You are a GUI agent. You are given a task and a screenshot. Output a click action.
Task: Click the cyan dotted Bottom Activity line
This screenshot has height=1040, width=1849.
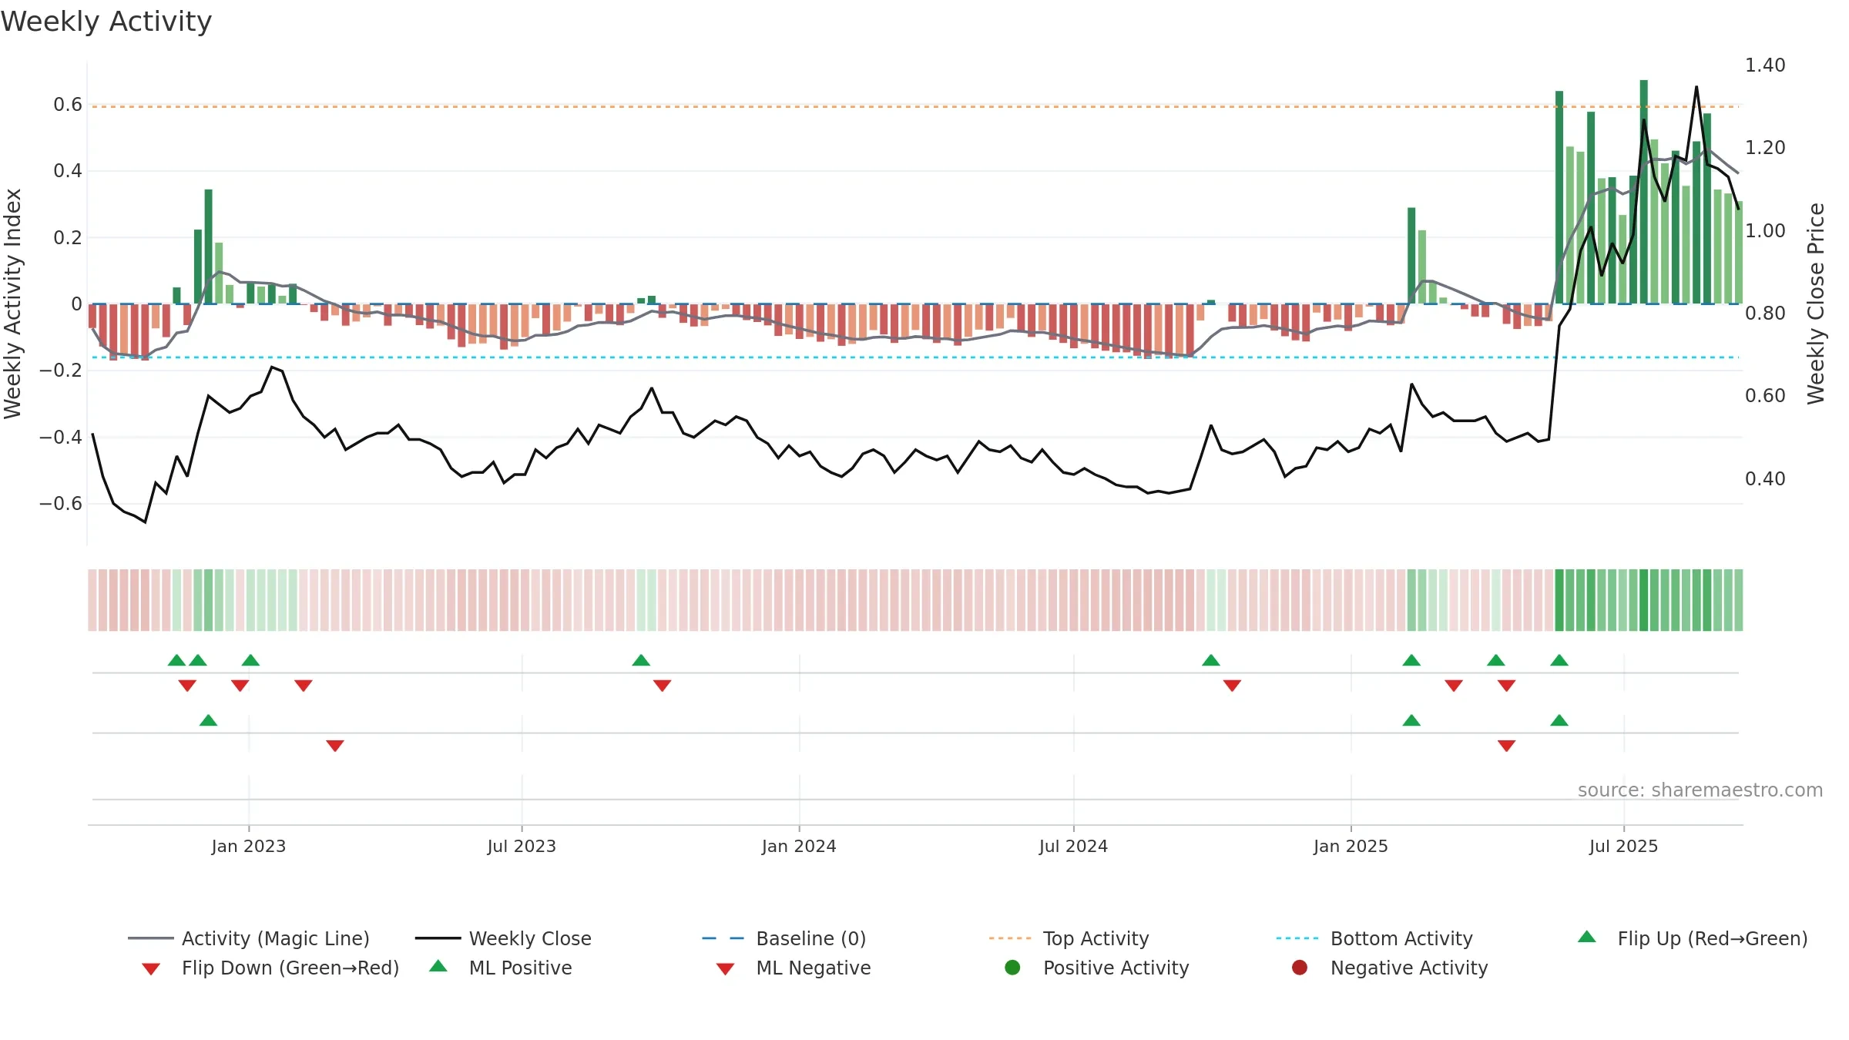coord(915,357)
